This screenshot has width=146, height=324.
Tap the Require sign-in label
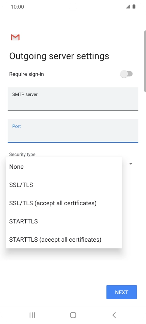[26, 74]
